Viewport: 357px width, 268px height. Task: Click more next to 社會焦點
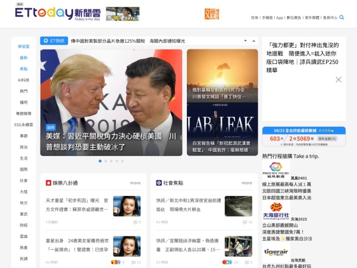(247, 183)
